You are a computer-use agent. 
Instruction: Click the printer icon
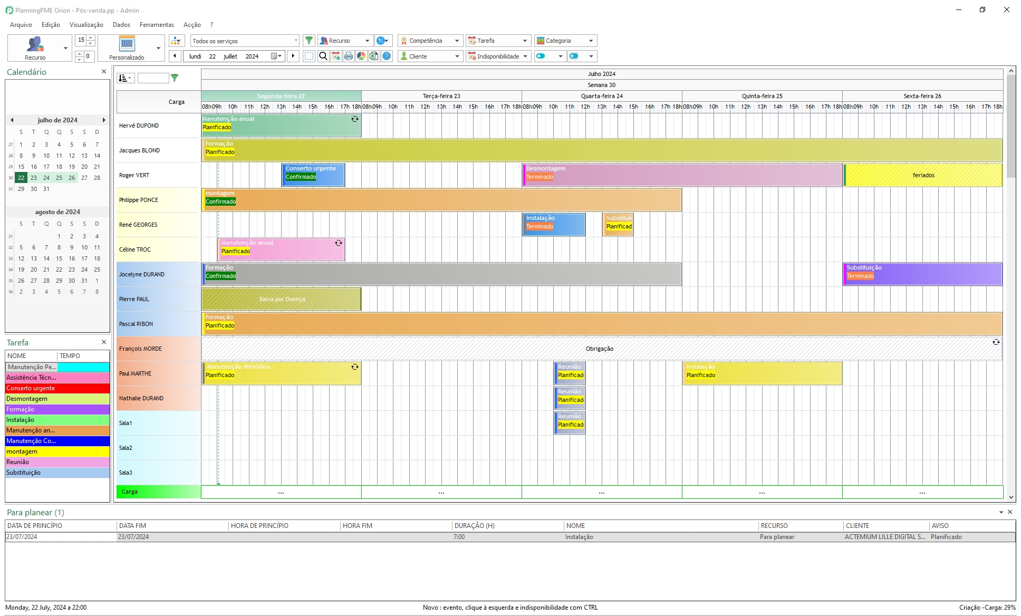[x=348, y=56]
